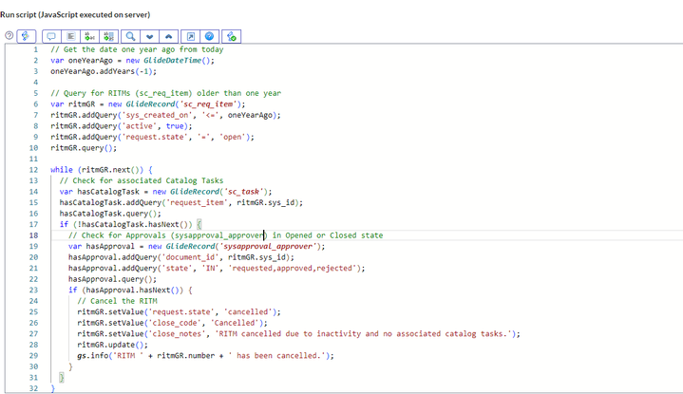The image size is (683, 394).
Task: Click '!hasCatalogTask.hasNext()' condition on line 17
Action: tap(132, 224)
